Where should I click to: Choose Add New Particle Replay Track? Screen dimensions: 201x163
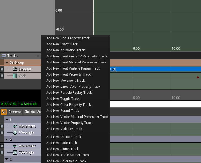tap(75, 93)
